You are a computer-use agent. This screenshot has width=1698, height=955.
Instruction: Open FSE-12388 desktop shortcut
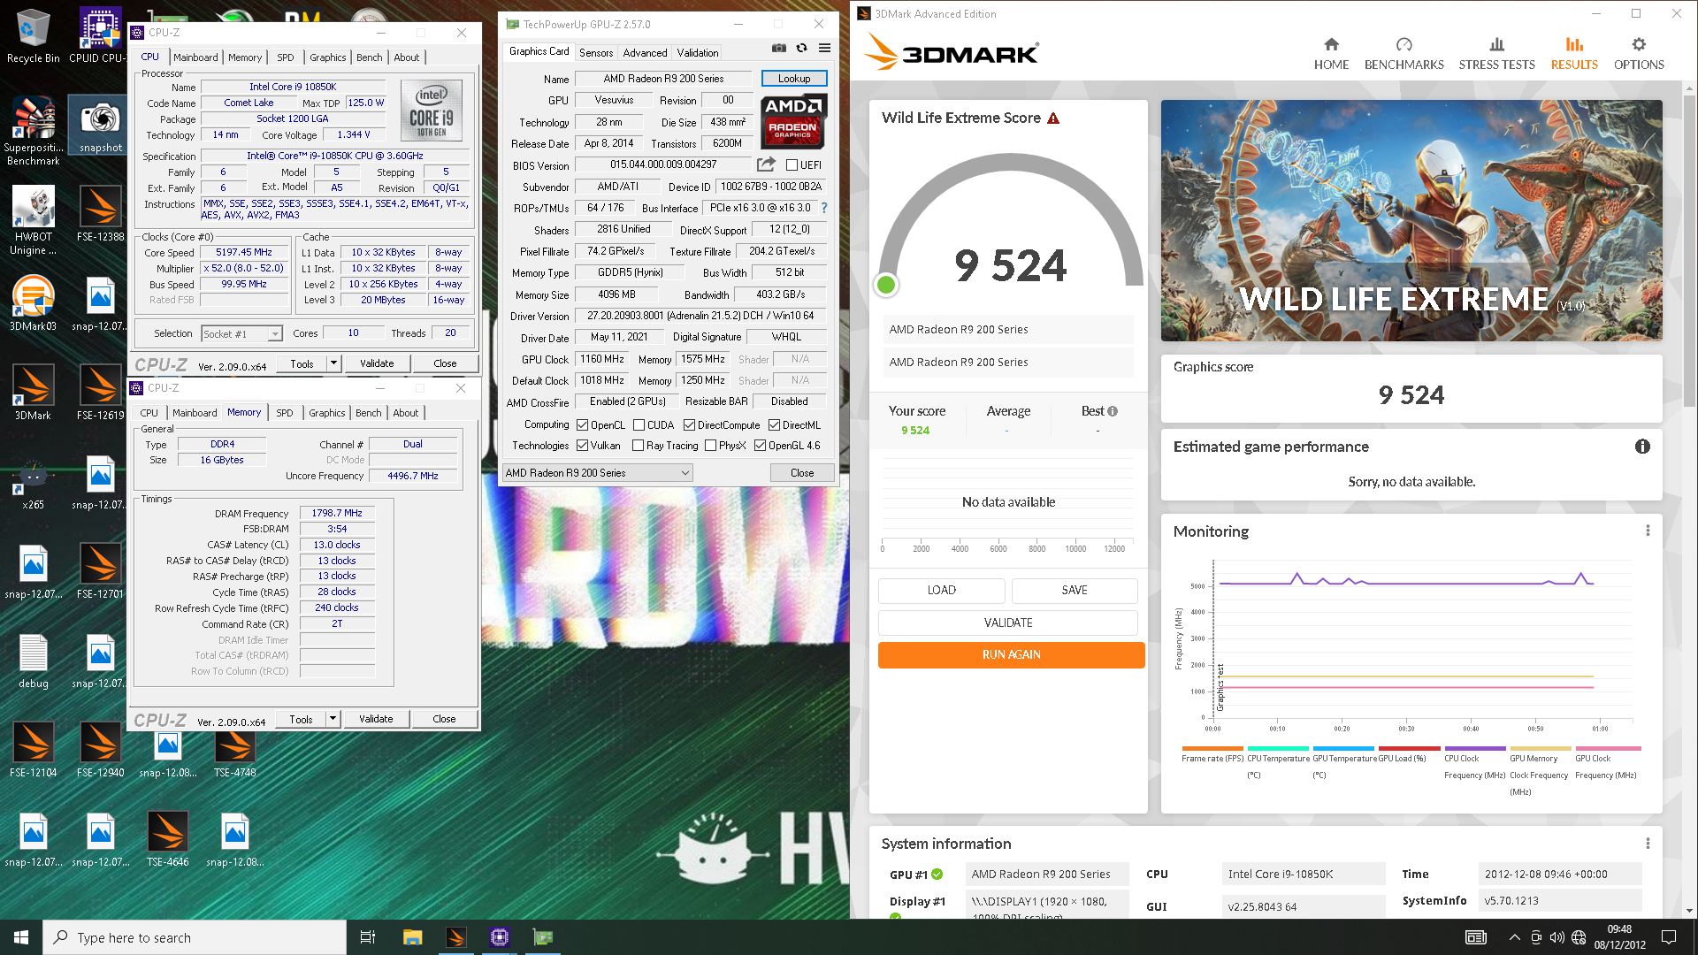[100, 214]
